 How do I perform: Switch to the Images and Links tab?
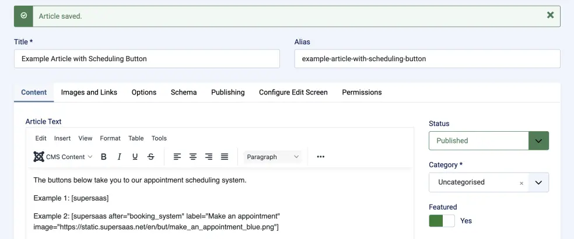point(89,92)
